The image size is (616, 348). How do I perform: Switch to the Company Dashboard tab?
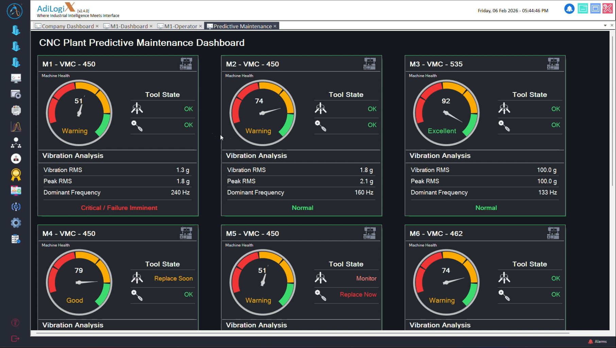point(67,26)
